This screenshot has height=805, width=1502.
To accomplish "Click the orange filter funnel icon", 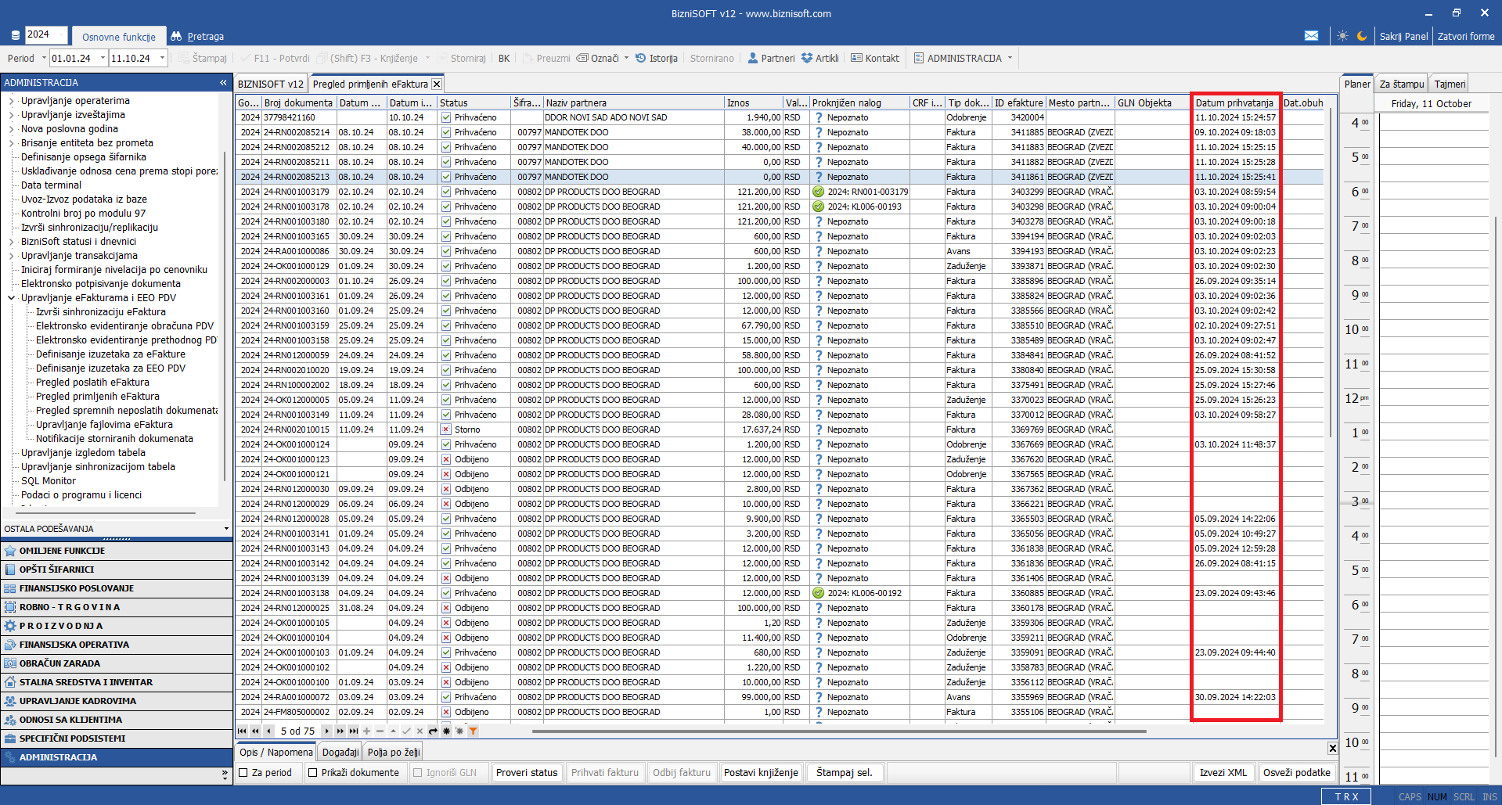I will pyautogui.click(x=473, y=731).
